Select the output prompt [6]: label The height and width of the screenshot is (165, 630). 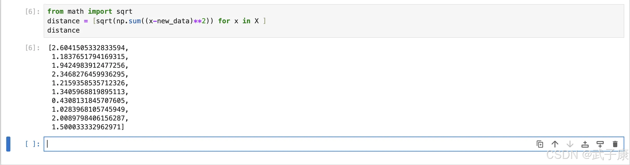pos(32,48)
